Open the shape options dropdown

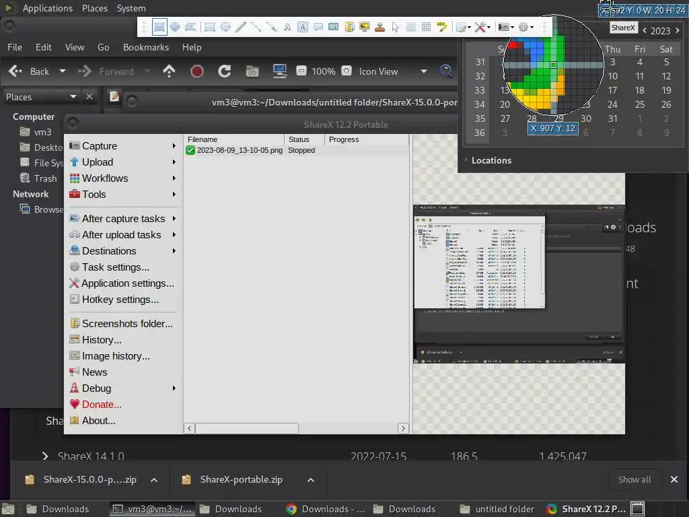464,27
